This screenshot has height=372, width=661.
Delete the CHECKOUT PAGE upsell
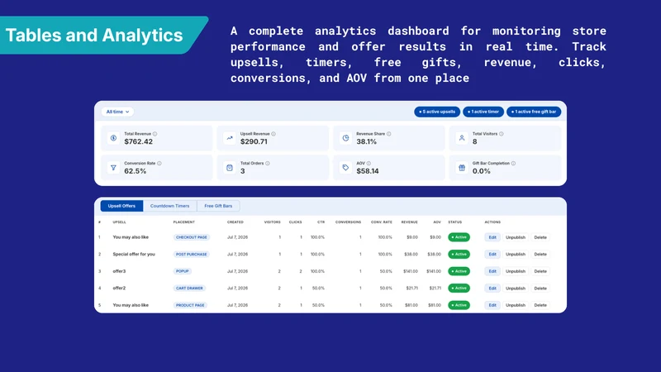(540, 237)
